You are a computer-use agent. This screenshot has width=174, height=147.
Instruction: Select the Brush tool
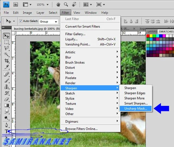pos(7,80)
